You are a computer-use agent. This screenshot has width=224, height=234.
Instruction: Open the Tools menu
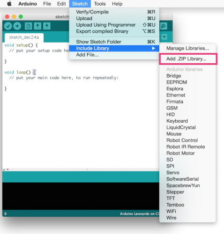pos(100,4)
